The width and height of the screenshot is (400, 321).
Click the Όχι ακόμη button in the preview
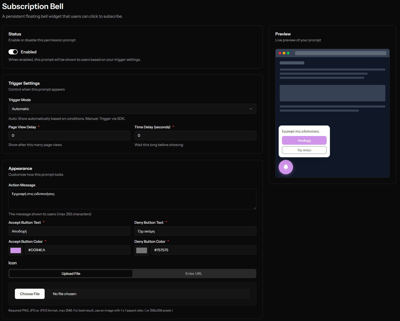tap(304, 150)
